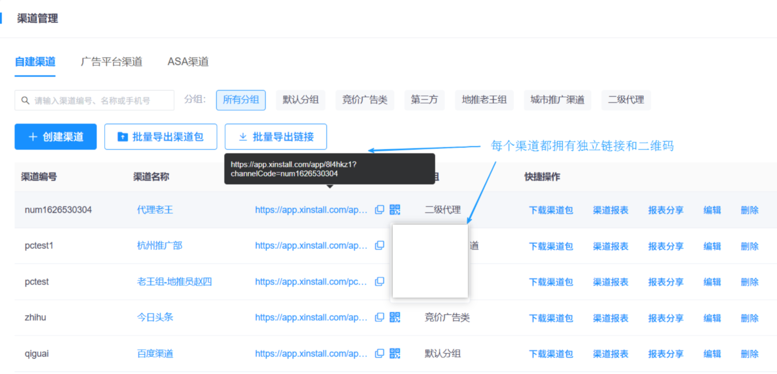Click 编辑 in 代理老王 row
This screenshot has width=777, height=374.
pos(712,210)
